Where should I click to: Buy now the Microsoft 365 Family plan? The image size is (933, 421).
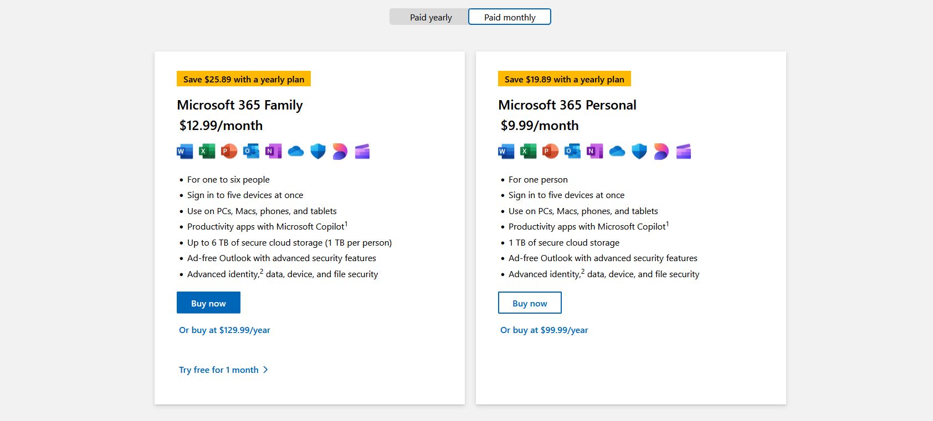coord(208,303)
